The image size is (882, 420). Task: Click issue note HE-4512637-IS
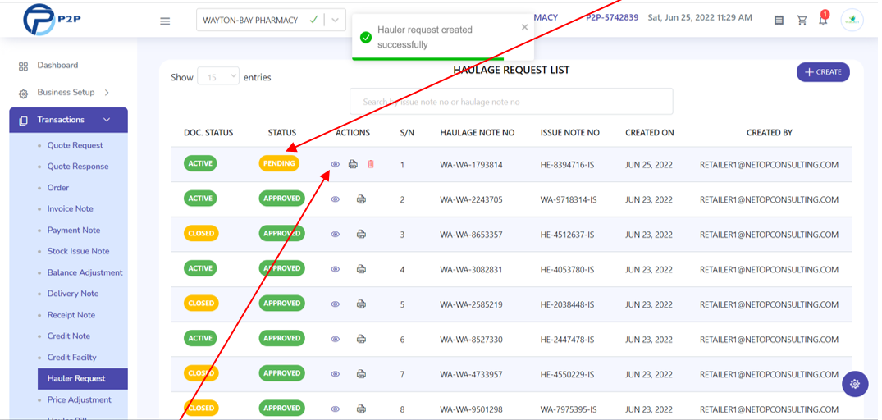point(567,235)
